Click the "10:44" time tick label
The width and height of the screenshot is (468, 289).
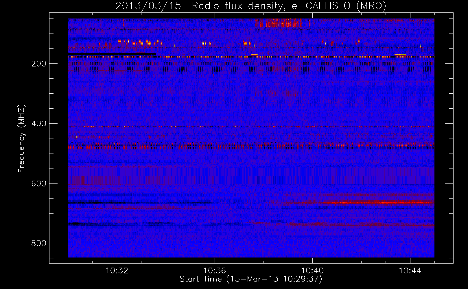click(410, 271)
